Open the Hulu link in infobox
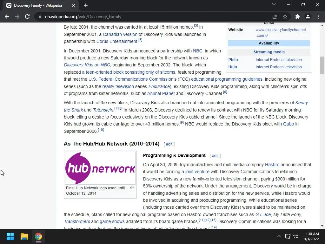This screenshot has width=325, height=244. tap(233, 67)
